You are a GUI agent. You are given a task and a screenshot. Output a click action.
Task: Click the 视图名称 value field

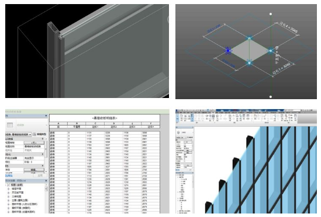34,146
